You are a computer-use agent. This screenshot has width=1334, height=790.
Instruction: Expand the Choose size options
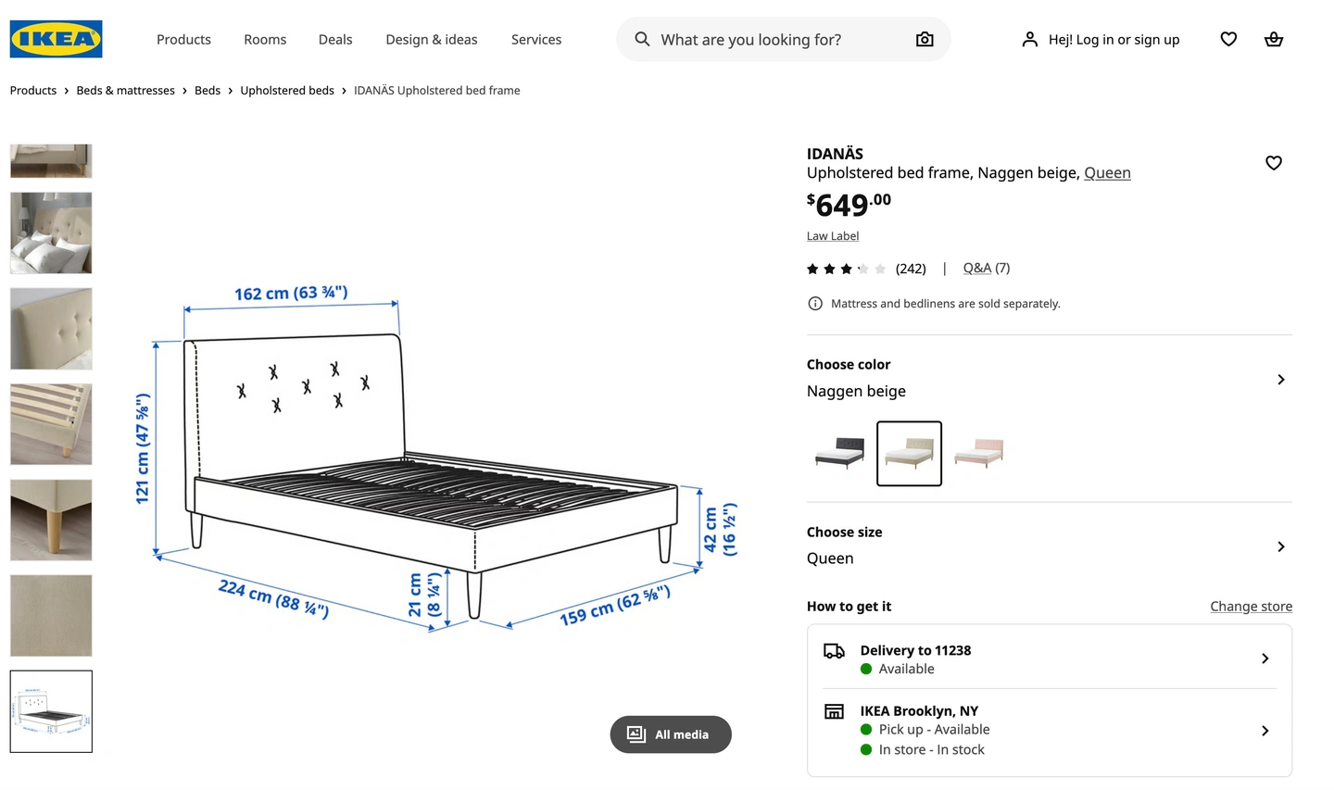[x=1280, y=546]
